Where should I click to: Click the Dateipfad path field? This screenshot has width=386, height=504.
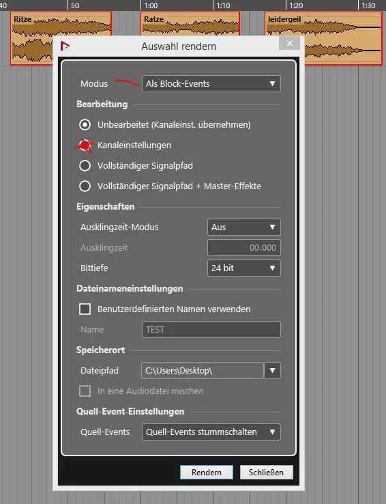point(203,370)
